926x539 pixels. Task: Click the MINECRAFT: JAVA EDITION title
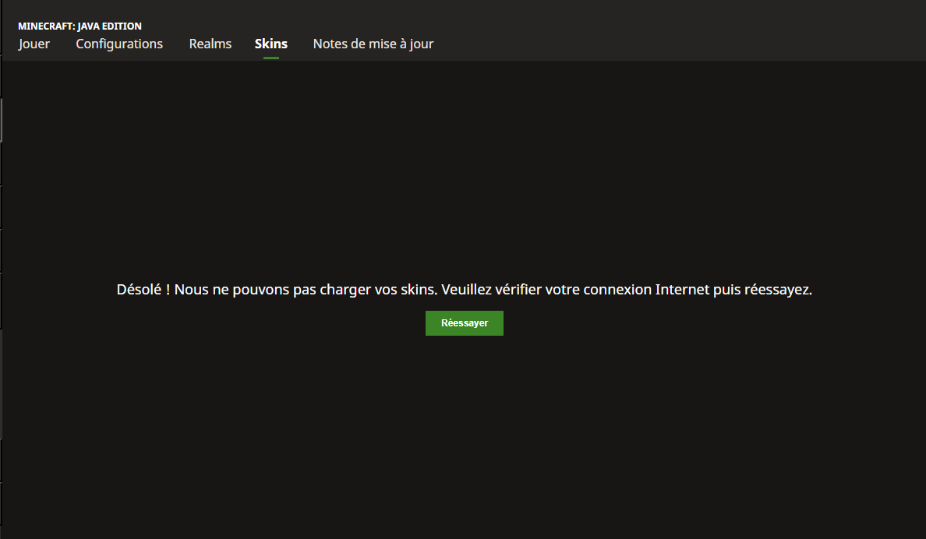(80, 26)
